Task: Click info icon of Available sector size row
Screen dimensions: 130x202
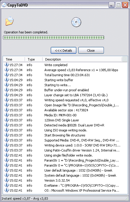Action: 7,110
